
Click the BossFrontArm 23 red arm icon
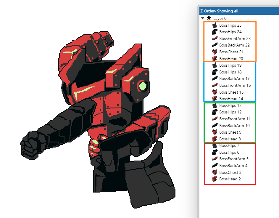[214, 38]
